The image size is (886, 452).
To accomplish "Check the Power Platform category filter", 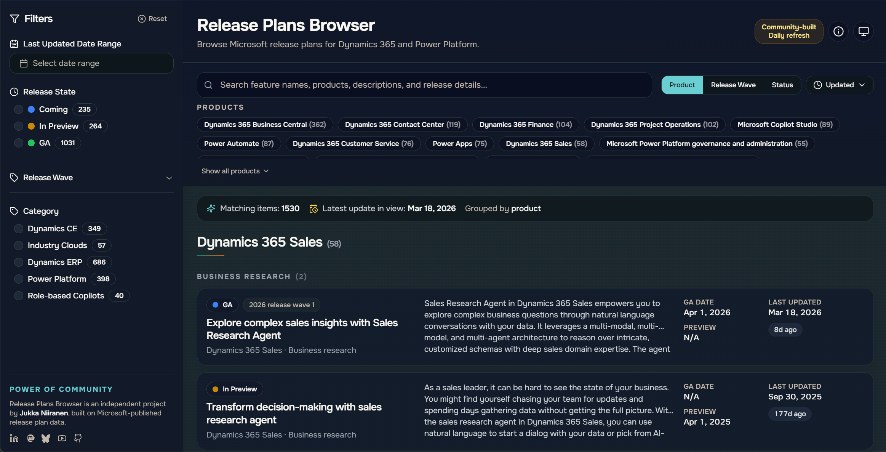I will tap(19, 279).
